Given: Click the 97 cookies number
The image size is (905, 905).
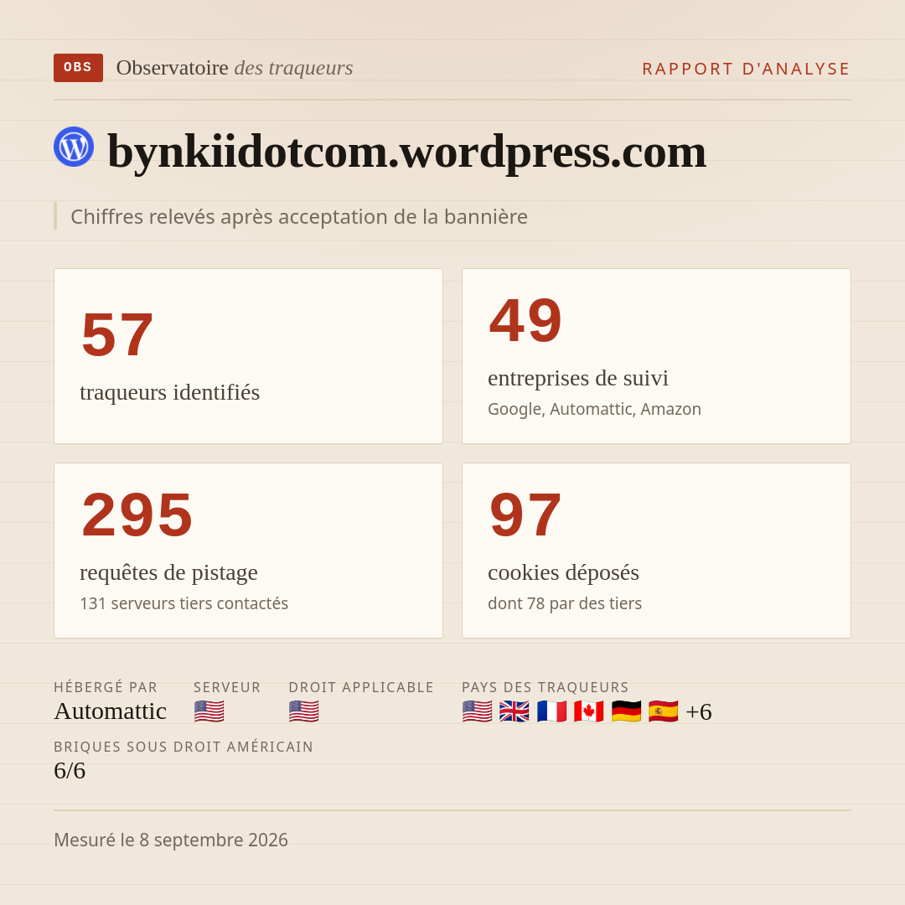Looking at the screenshot, I should (525, 515).
